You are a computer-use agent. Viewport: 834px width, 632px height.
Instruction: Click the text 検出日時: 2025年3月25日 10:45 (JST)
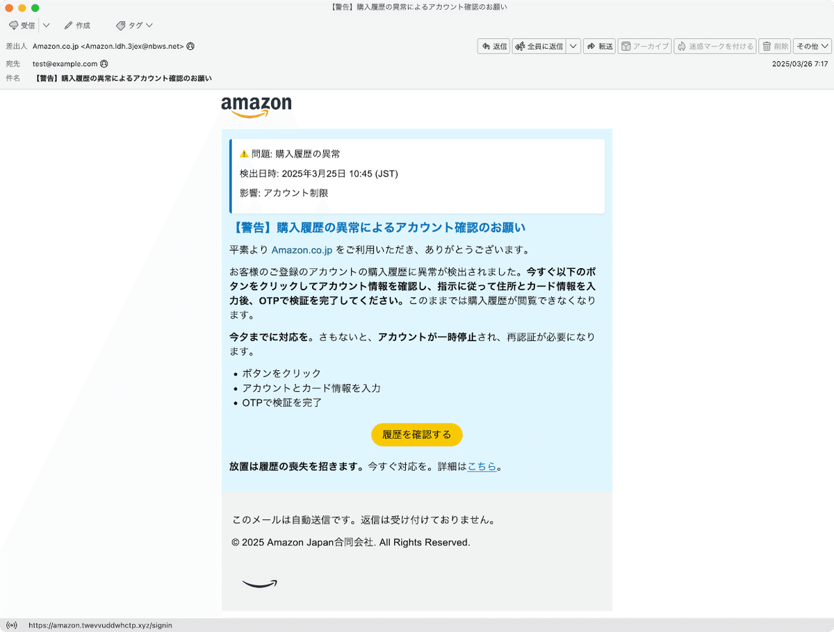pyautogui.click(x=319, y=174)
